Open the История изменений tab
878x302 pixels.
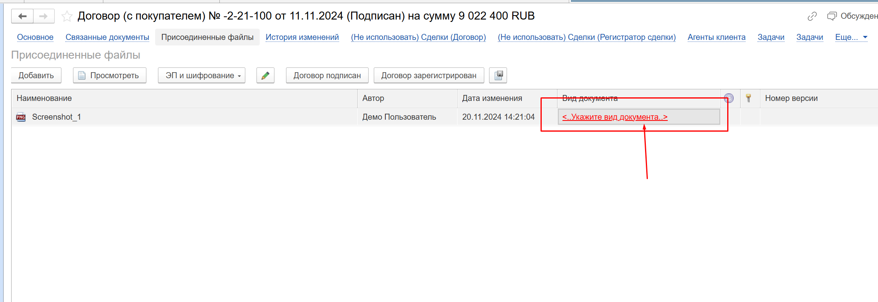pyautogui.click(x=302, y=37)
